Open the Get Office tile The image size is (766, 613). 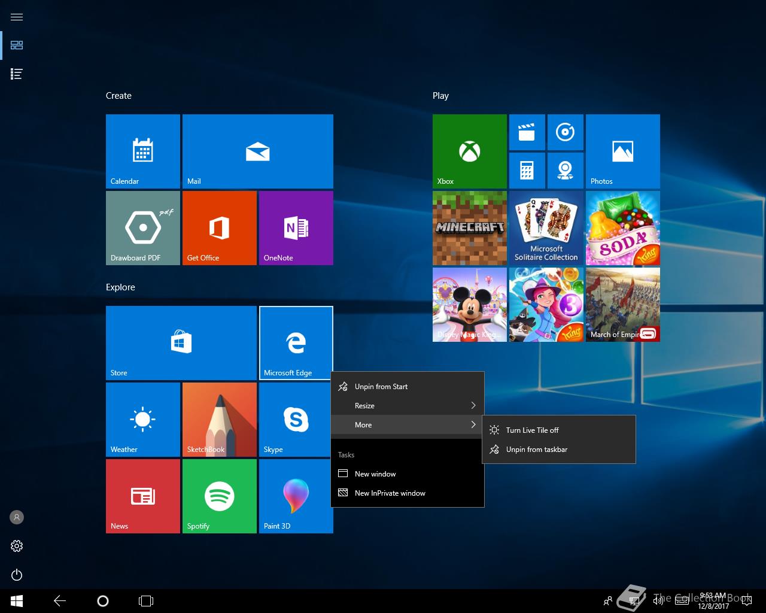point(220,228)
